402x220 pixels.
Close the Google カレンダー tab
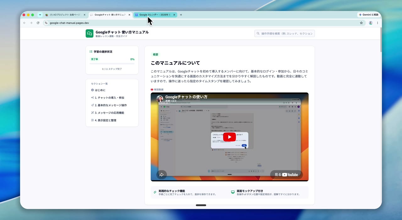click(174, 15)
